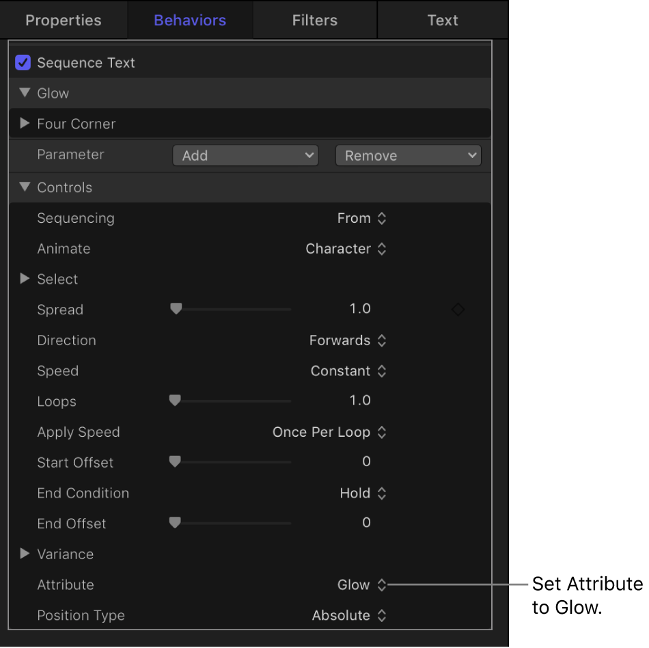Open the Parameter Add pop-up
The height and width of the screenshot is (648, 649).
[245, 155]
